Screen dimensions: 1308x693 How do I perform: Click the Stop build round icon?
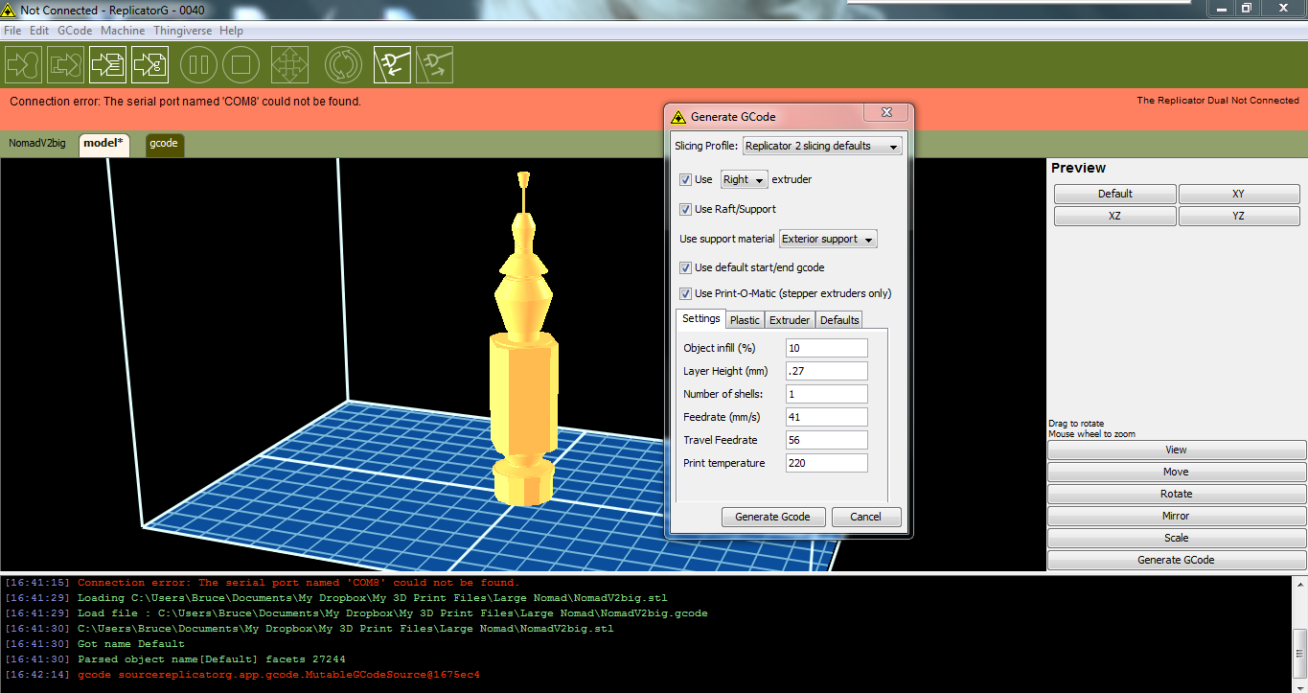[241, 65]
